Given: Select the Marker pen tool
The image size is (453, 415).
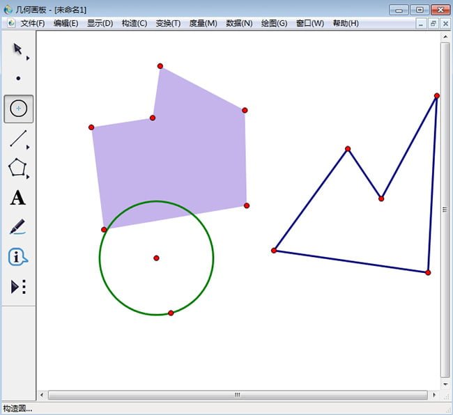Looking at the screenshot, I should [x=18, y=227].
